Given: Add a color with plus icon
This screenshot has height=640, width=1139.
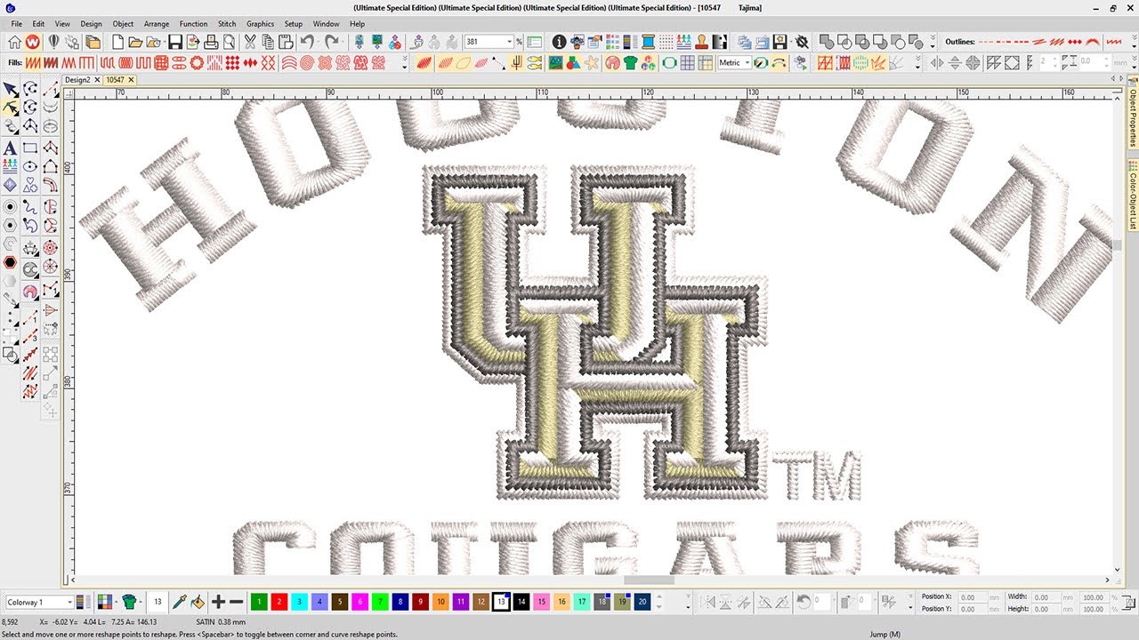Looking at the screenshot, I should pyautogui.click(x=218, y=602).
